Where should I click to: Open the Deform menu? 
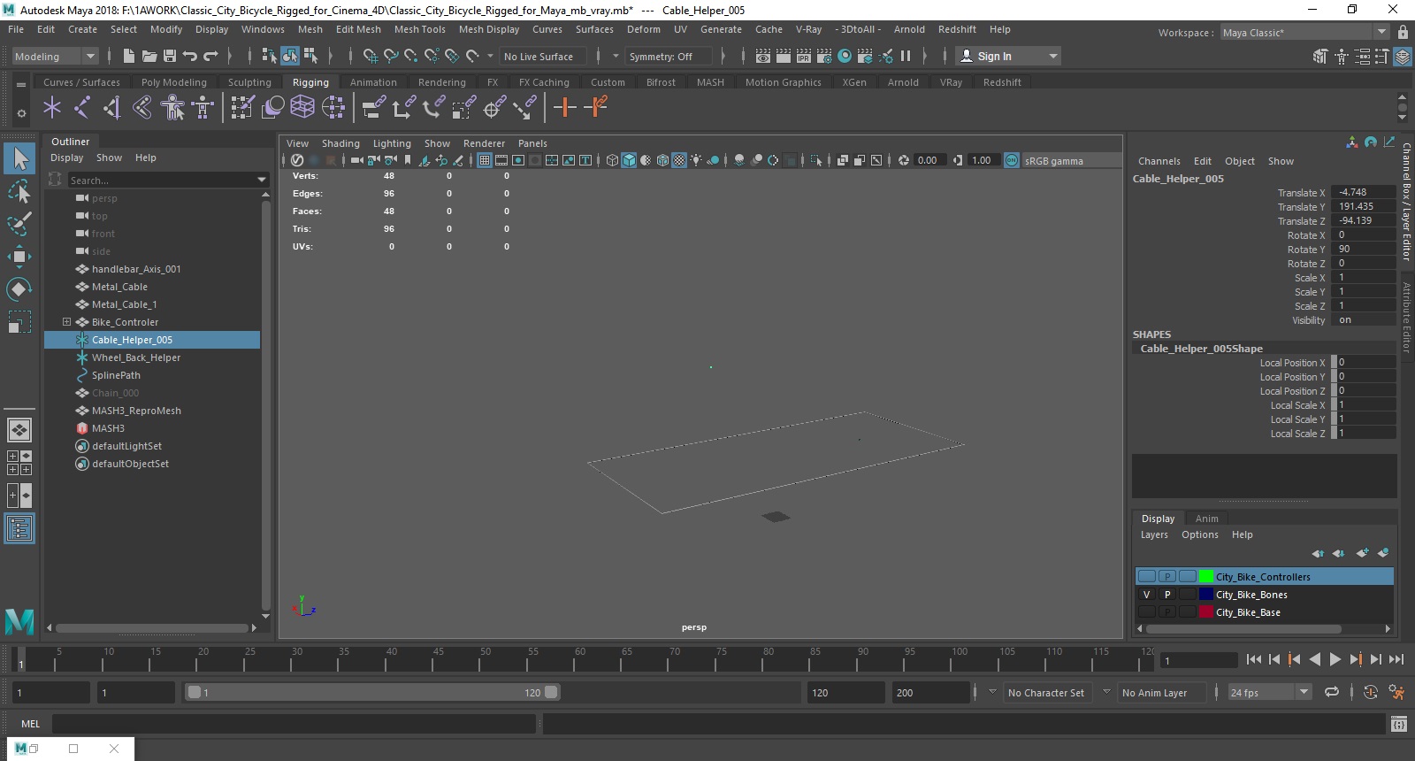point(643,29)
